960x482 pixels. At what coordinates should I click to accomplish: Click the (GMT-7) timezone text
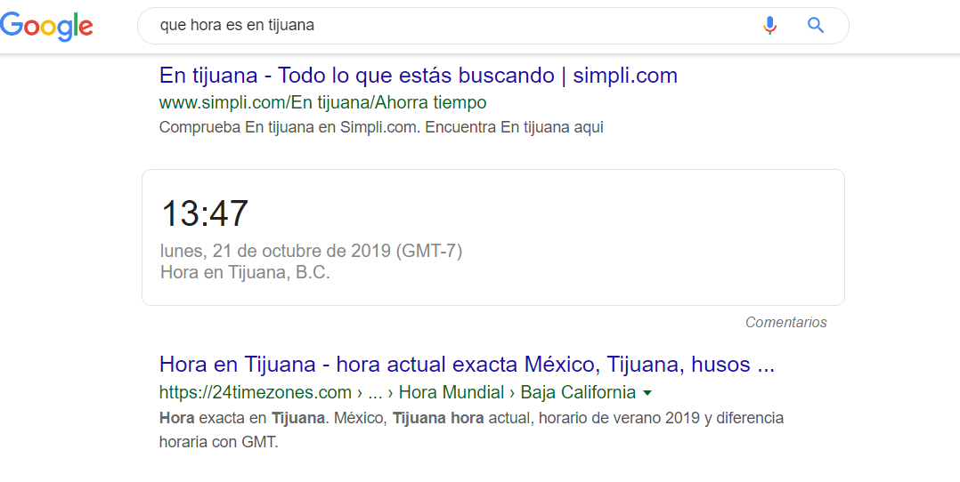(429, 251)
